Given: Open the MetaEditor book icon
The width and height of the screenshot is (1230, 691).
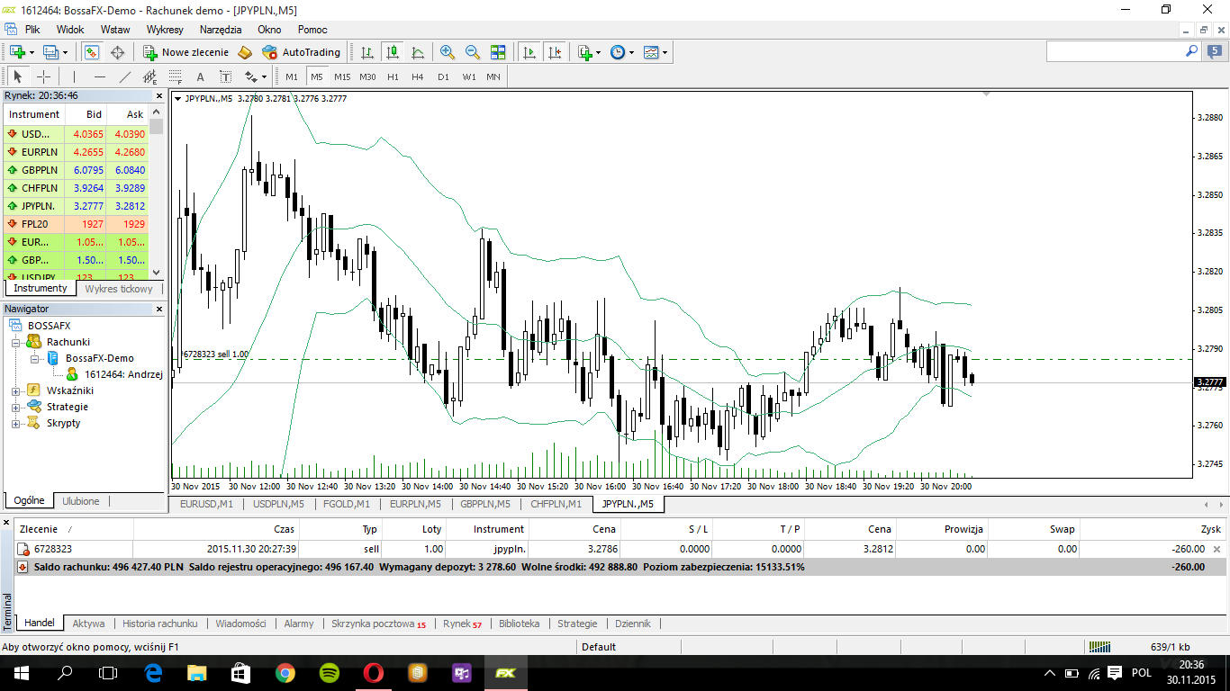Looking at the screenshot, I should (245, 52).
